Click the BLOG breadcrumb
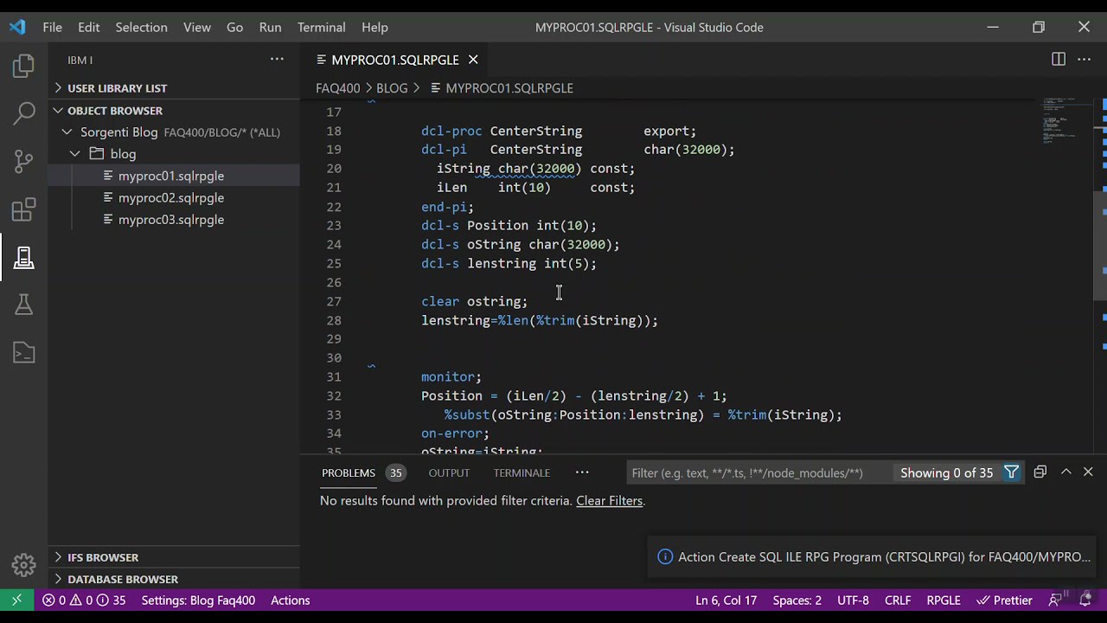Image resolution: width=1107 pixels, height=623 pixels. (x=392, y=88)
